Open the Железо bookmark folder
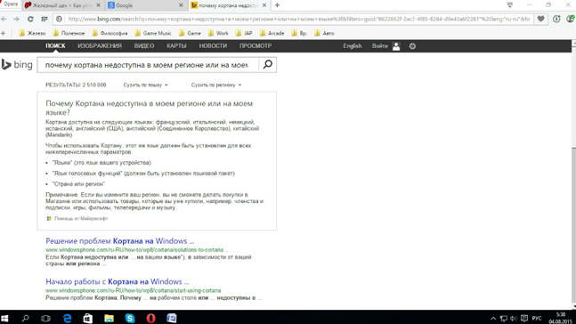The height and width of the screenshot is (324, 576). pyautogui.click(x=32, y=33)
